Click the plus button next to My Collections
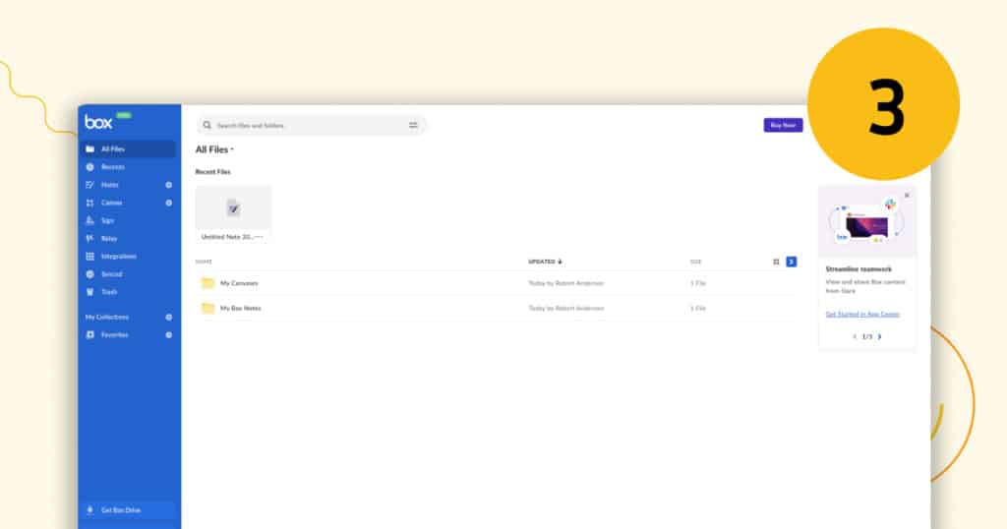Screen dimensions: 1007x529 (x=168, y=317)
